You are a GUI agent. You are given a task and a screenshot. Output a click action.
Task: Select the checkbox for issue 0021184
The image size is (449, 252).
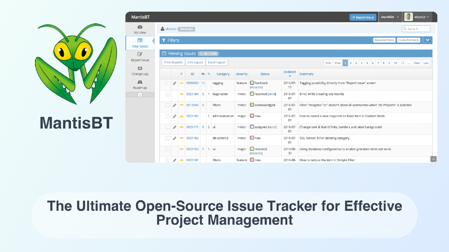click(x=168, y=94)
